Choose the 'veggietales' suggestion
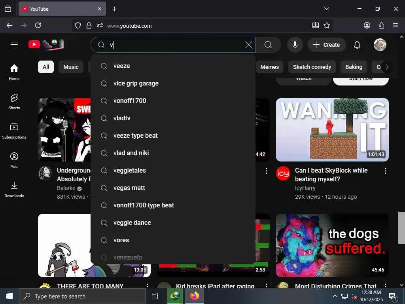Viewport: 405px width, 304px height. click(173, 170)
